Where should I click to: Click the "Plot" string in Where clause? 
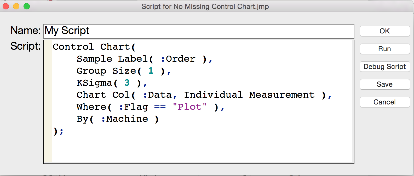(x=190, y=107)
